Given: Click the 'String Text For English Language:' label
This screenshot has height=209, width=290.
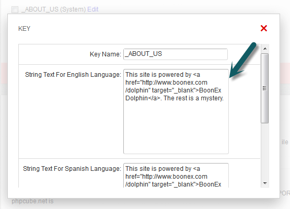Looking at the screenshot, I should (x=73, y=75).
